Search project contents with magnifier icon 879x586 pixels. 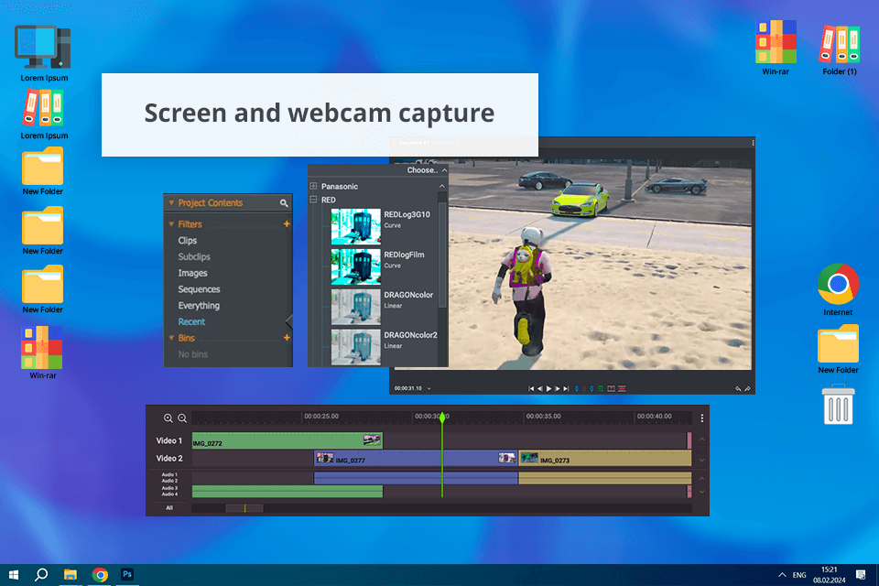coord(284,203)
